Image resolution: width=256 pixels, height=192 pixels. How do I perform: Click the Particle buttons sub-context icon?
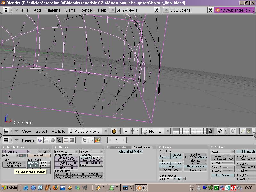pyautogui.click(x=97, y=140)
